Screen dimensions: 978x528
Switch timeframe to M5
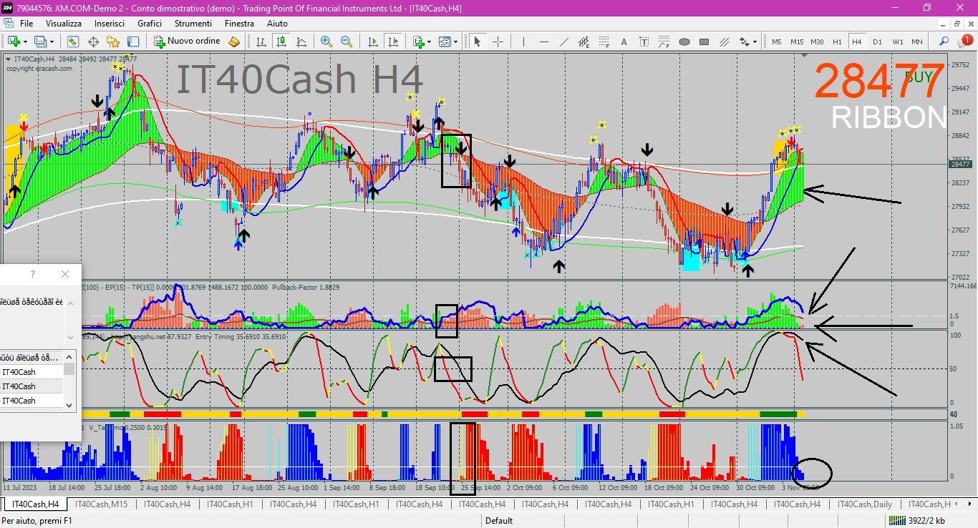[x=776, y=41]
